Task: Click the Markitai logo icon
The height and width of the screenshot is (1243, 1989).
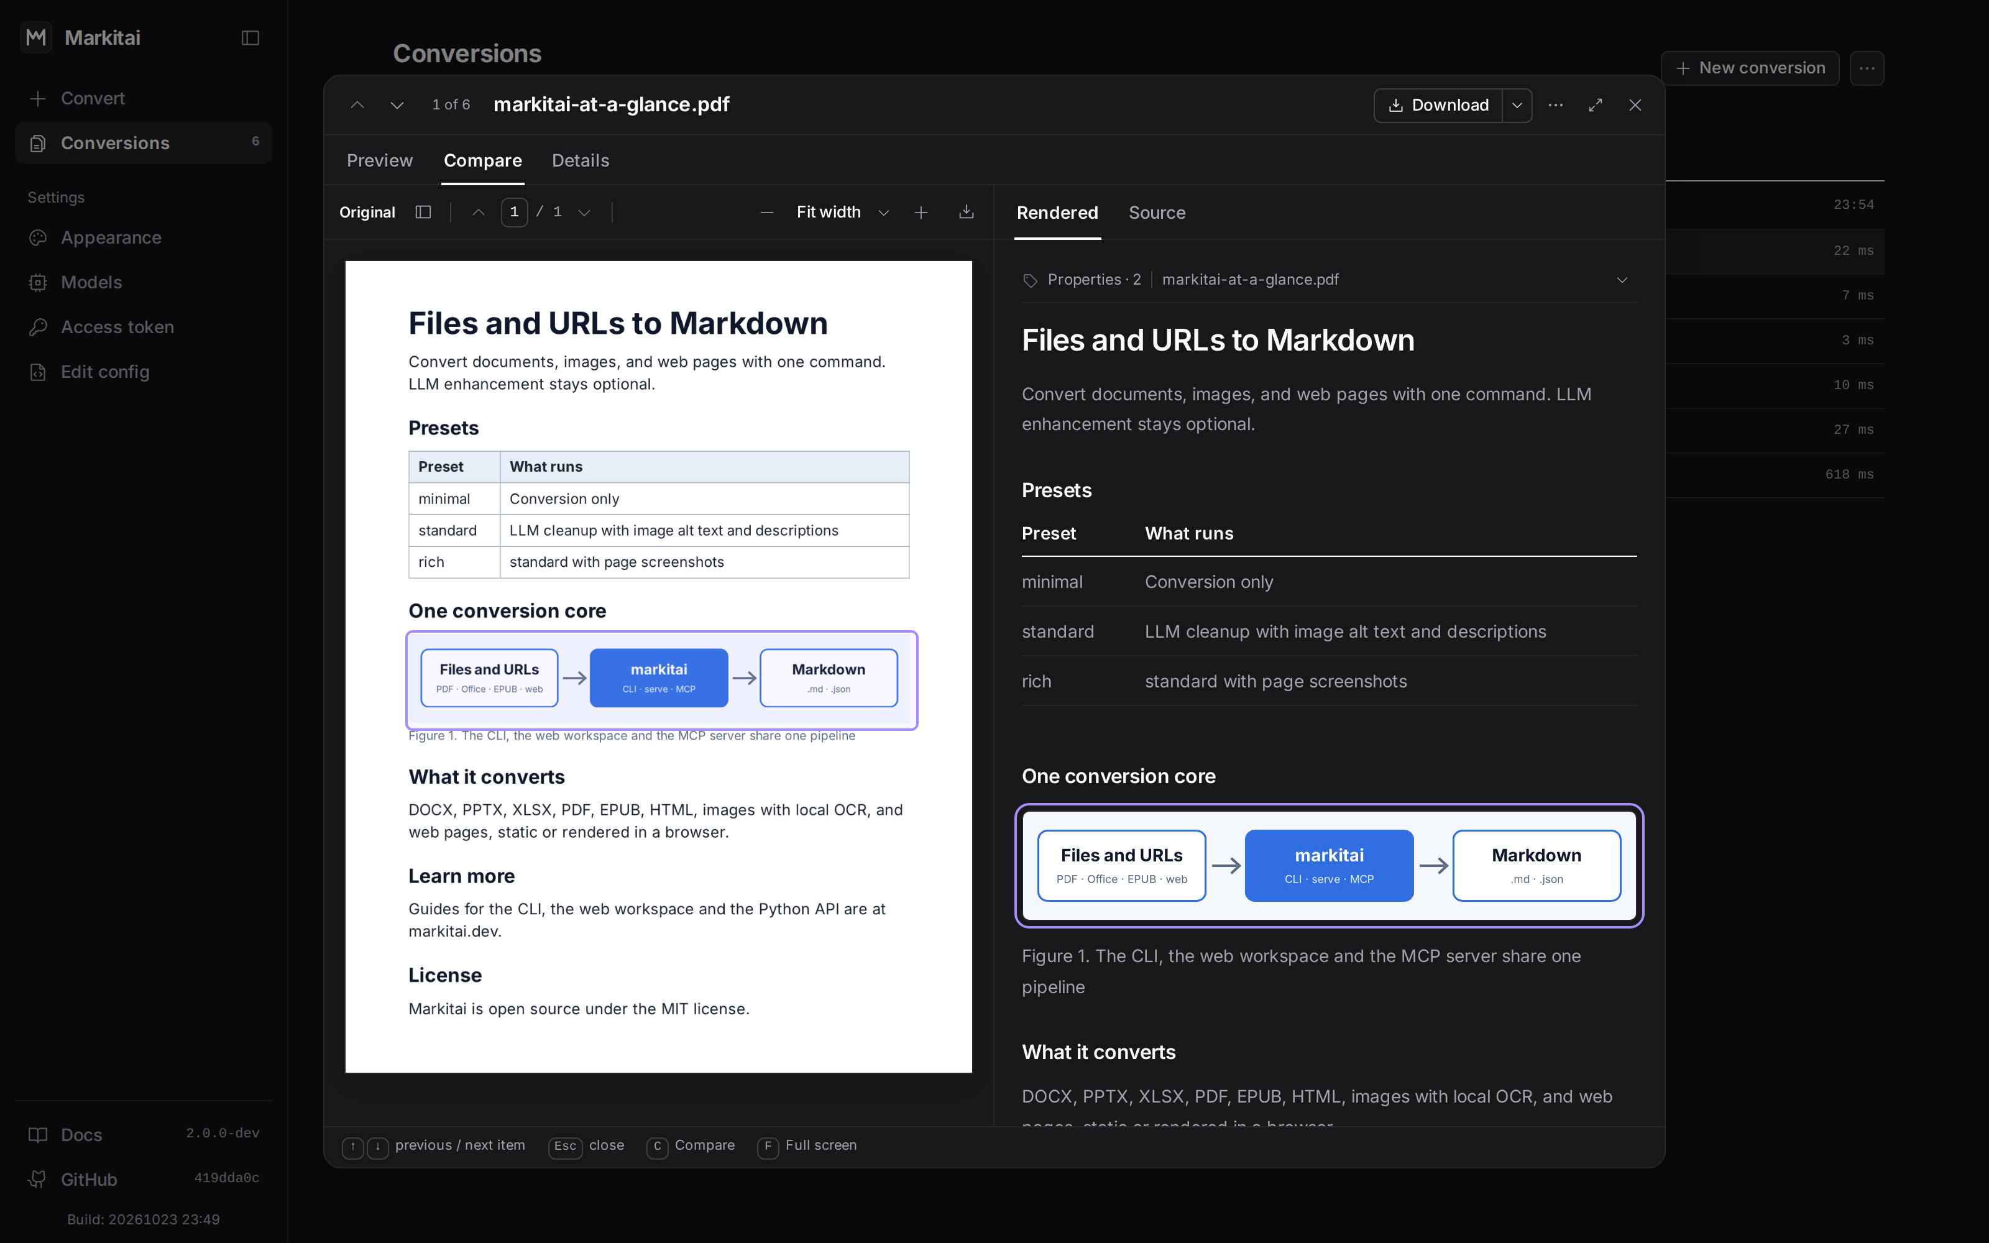Action: [36, 37]
